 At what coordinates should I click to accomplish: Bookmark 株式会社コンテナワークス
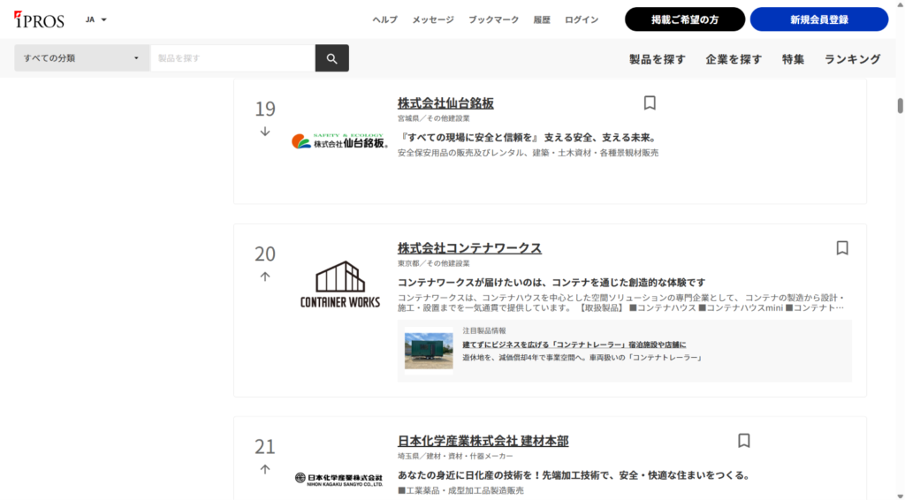point(842,248)
